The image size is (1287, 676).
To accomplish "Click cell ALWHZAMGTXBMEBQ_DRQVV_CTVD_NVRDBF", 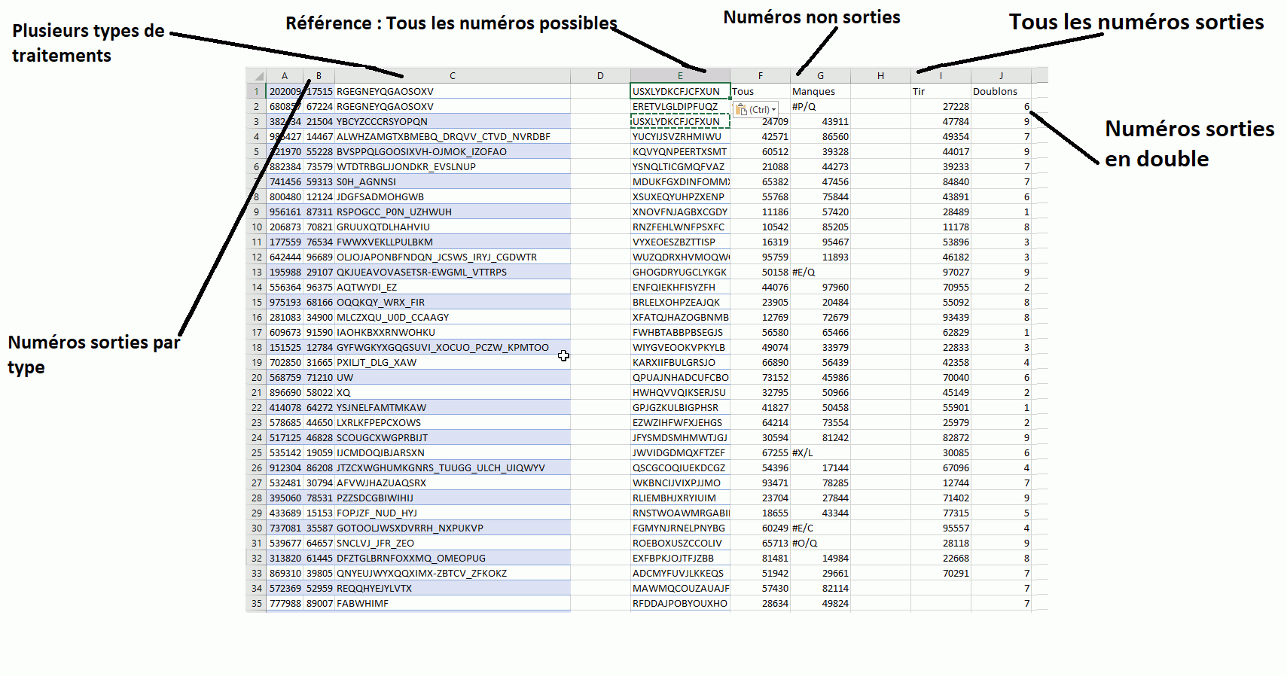I will 453,136.
